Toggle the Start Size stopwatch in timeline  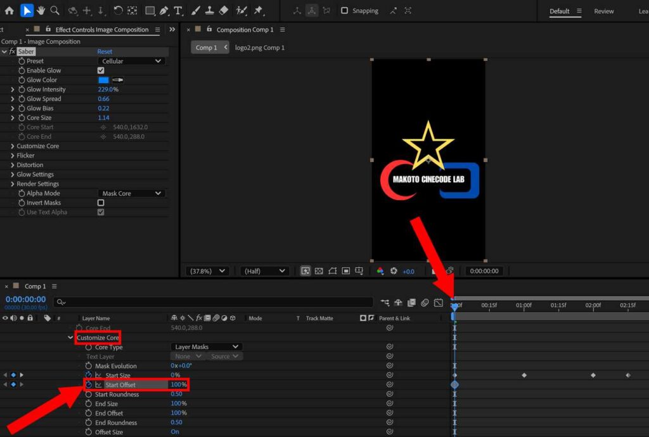pos(88,375)
